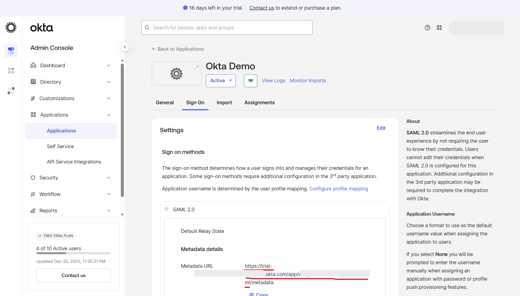Screen dimensions: 520x296
Task: Collapse the sidebar with the arrow button
Action: (x=125, y=47)
